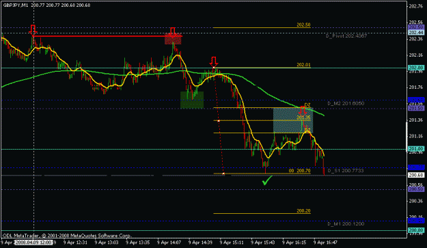
Task: Click the D_M2 201.6050 label
Action: click(346, 103)
